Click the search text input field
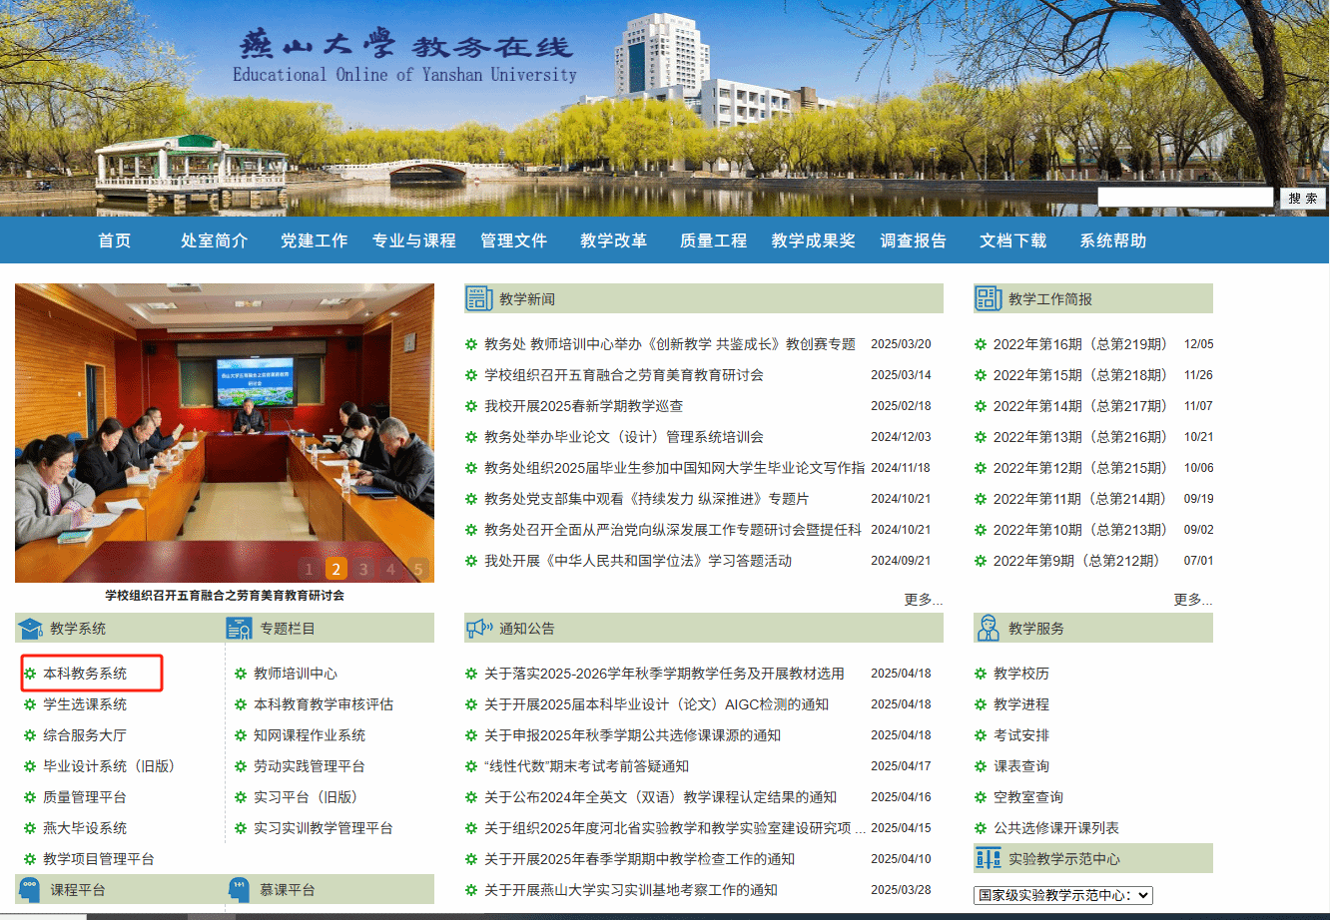This screenshot has width=1330, height=920. 1185,198
